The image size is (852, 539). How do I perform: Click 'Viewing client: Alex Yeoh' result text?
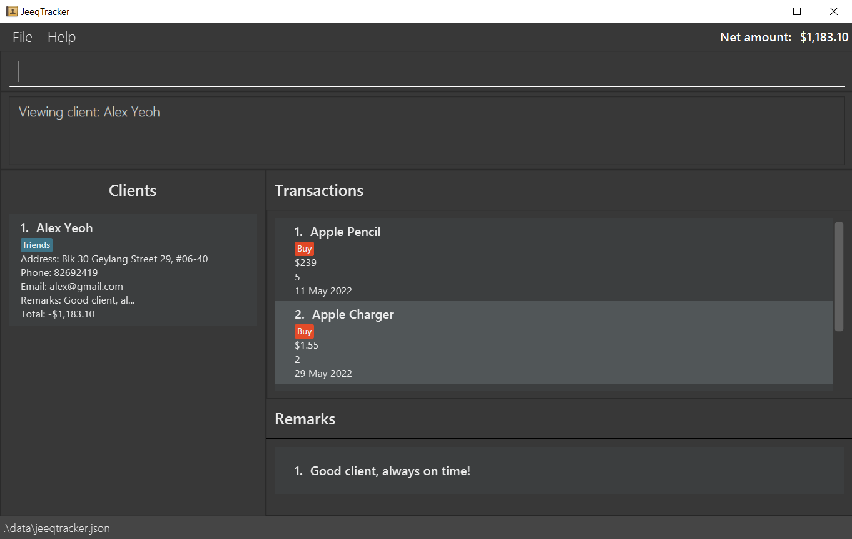(89, 112)
